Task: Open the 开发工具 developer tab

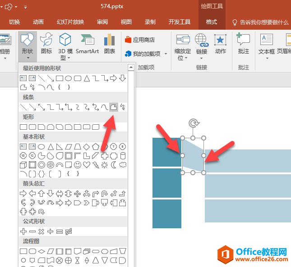Action: pos(180,22)
